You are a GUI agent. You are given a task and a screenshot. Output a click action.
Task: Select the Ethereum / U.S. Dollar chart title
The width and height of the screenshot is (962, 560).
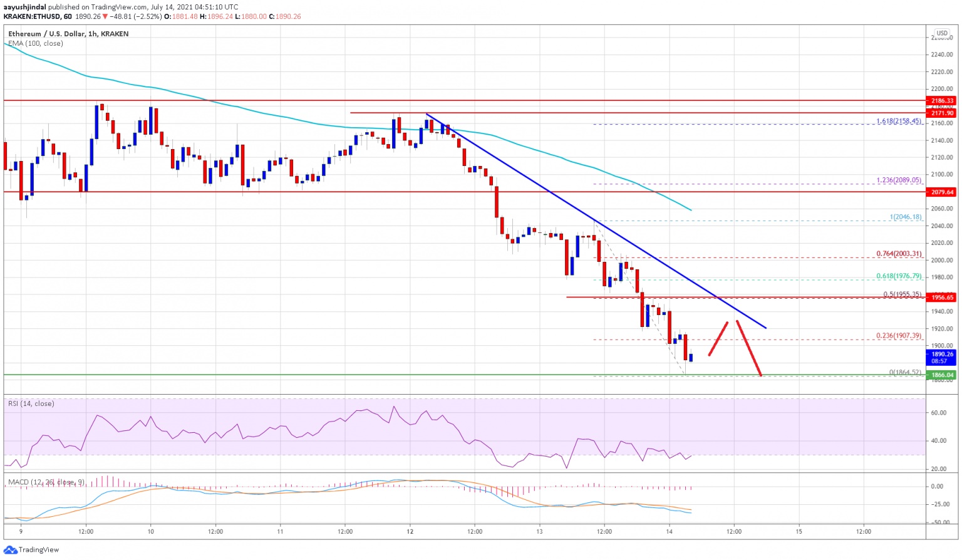tap(68, 34)
